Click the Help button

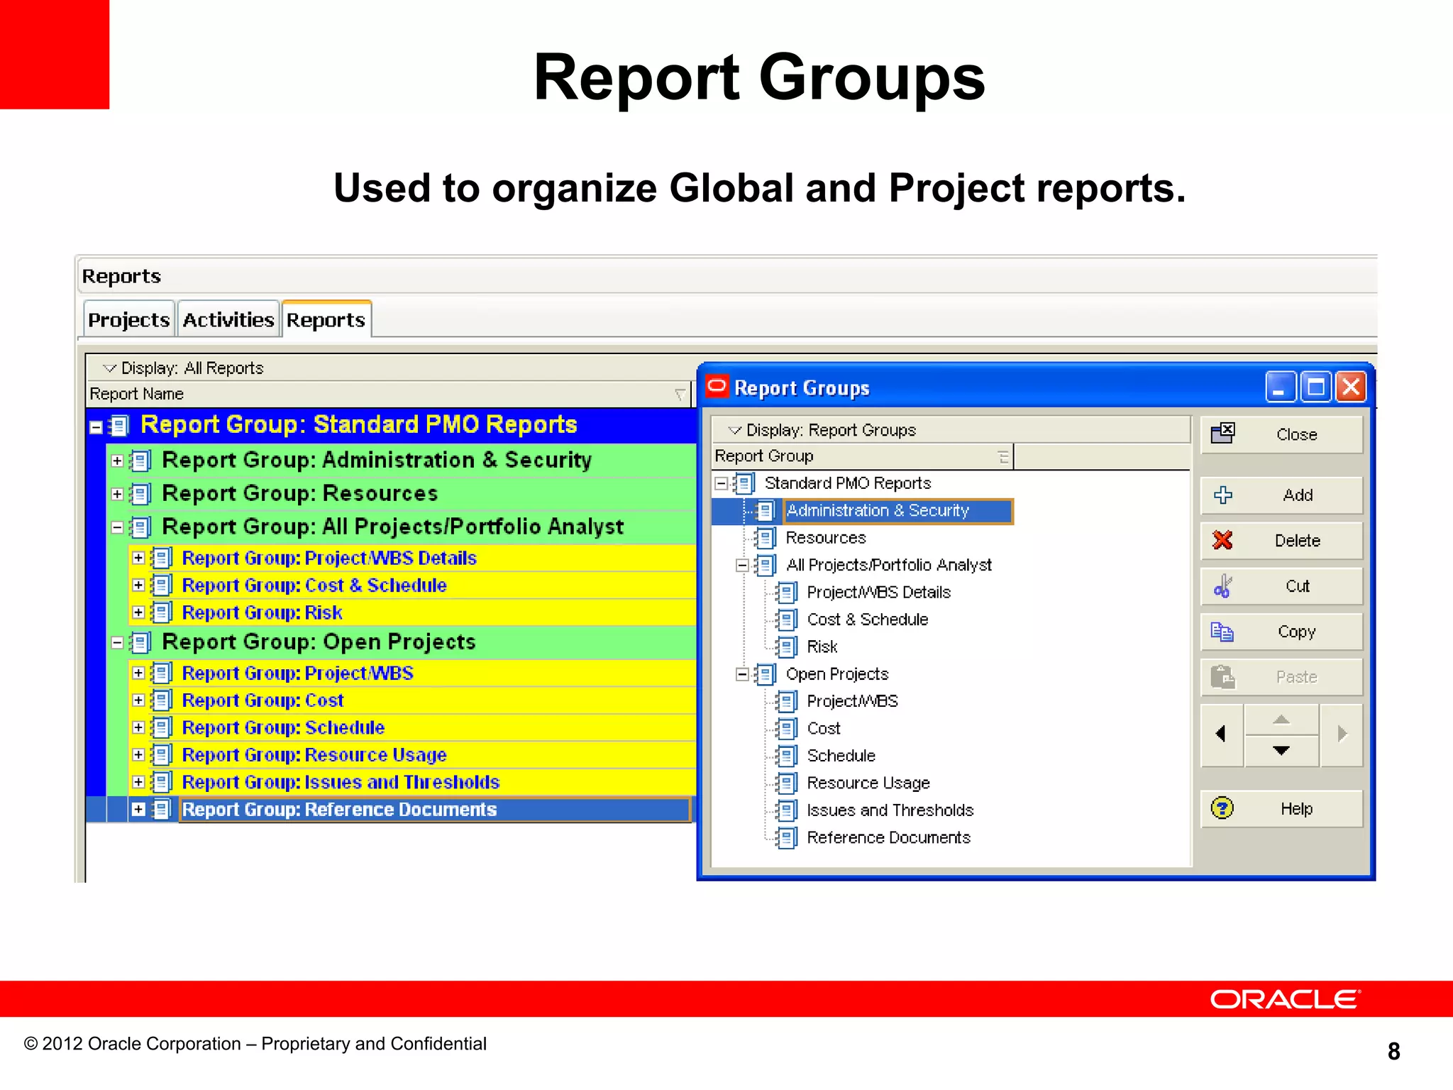[1281, 809]
